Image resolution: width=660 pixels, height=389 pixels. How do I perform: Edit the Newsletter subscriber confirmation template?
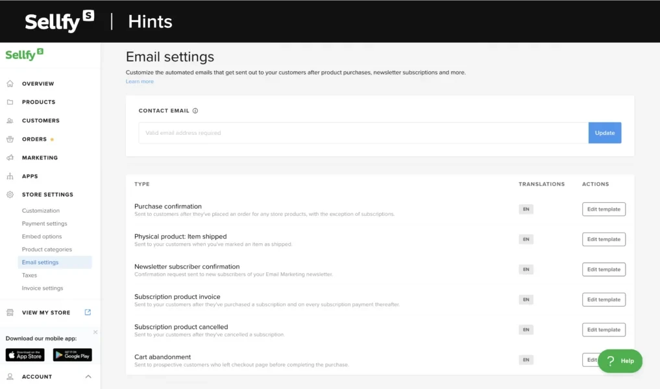[x=604, y=270]
